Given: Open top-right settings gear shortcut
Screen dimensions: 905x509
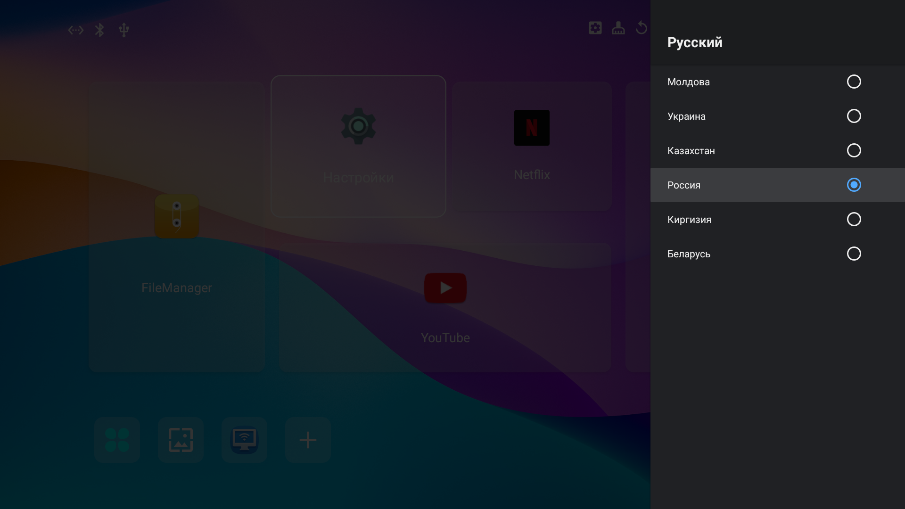Looking at the screenshot, I should [x=595, y=28].
